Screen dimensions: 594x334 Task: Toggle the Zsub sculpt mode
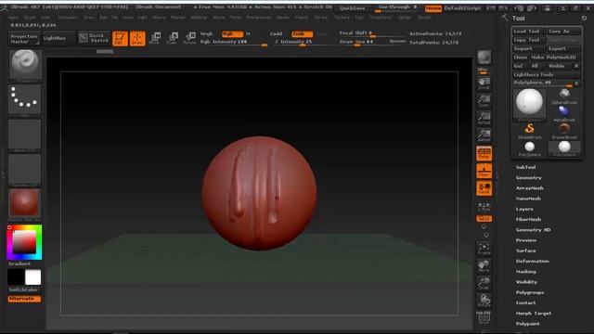[x=302, y=34]
